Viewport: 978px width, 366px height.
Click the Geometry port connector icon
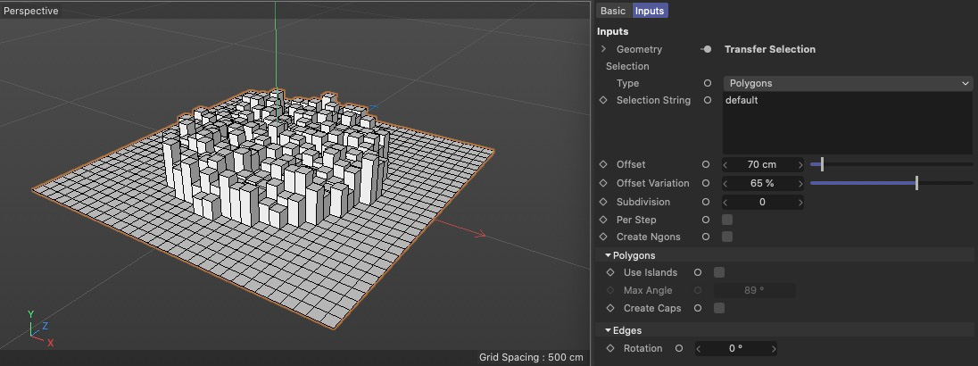[x=706, y=49]
